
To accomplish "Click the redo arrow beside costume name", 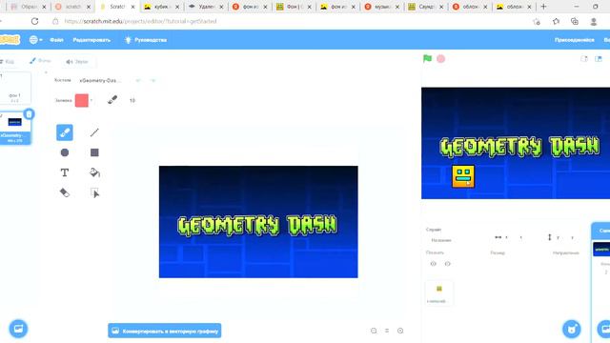I will pyautogui.click(x=152, y=80).
